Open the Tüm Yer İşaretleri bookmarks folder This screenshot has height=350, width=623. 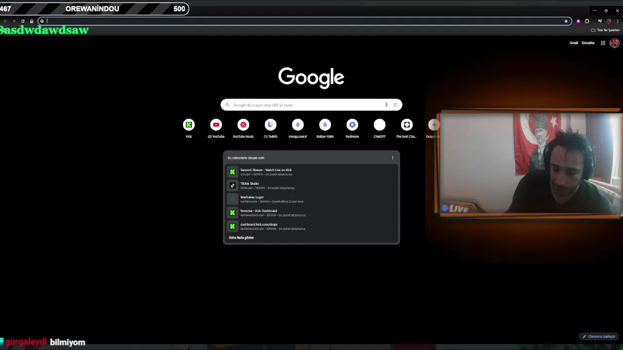click(605, 30)
